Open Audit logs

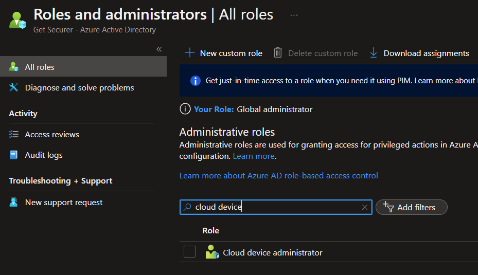(44, 155)
